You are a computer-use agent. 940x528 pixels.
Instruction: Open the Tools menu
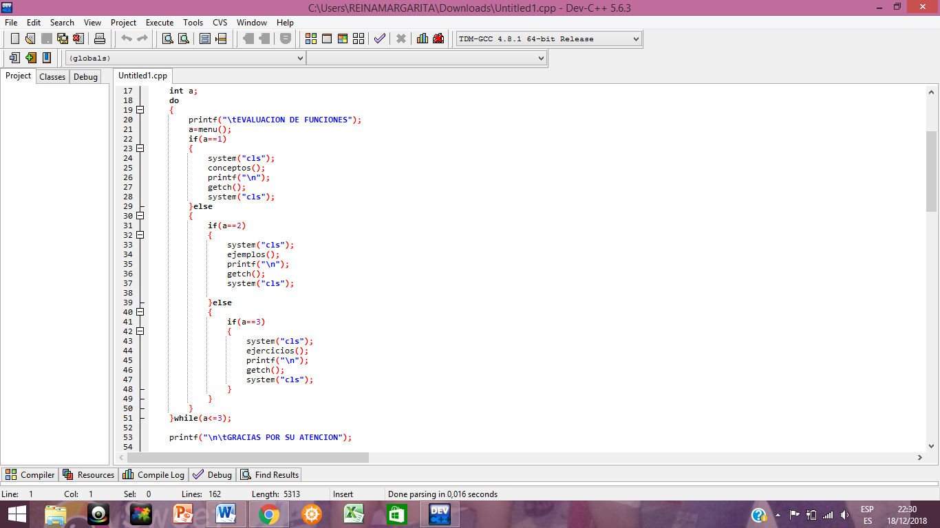[x=193, y=23]
